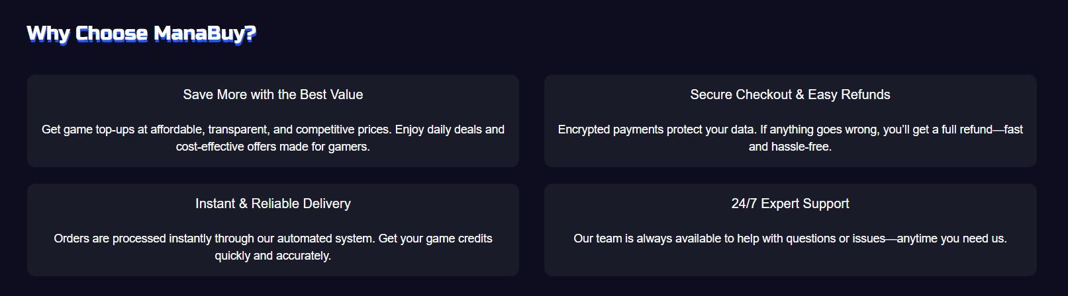Open the Instant Delivery feature card
Image resolution: width=1068 pixels, height=296 pixels.
point(273,230)
